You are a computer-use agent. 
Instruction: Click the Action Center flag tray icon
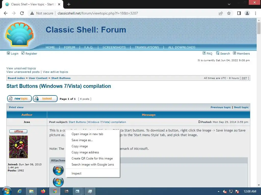coord(237,191)
